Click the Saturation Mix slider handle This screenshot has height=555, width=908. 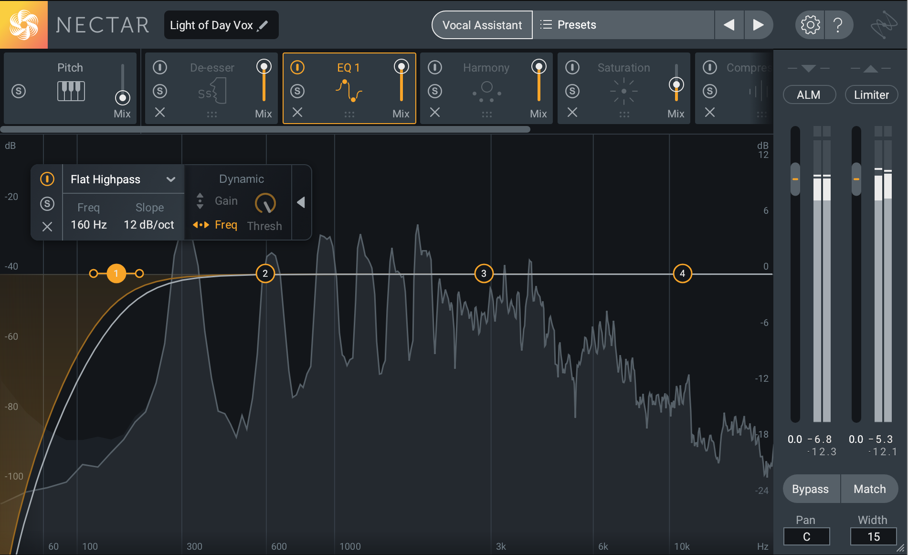click(676, 85)
